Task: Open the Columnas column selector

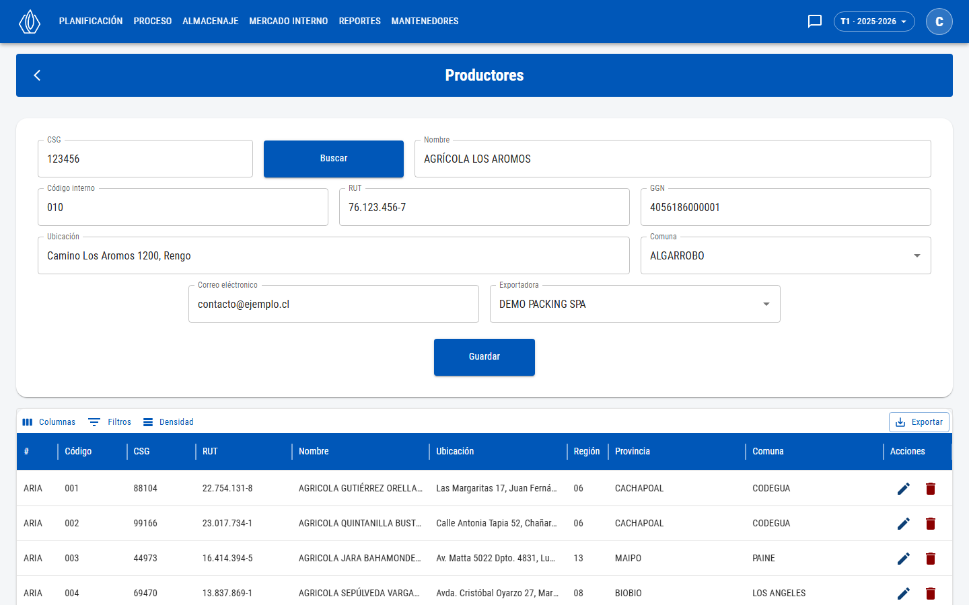Action: 48,422
